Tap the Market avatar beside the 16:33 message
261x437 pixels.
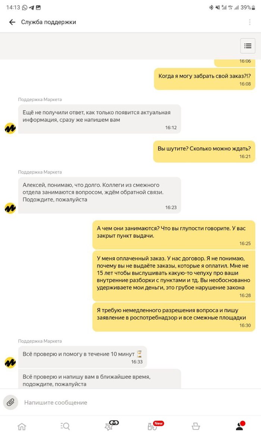point(10,362)
